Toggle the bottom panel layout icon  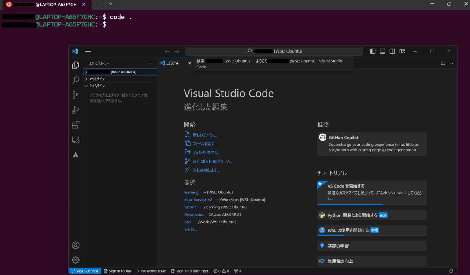pos(382,51)
